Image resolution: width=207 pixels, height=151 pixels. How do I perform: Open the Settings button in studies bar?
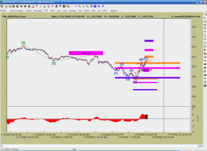[114, 11]
